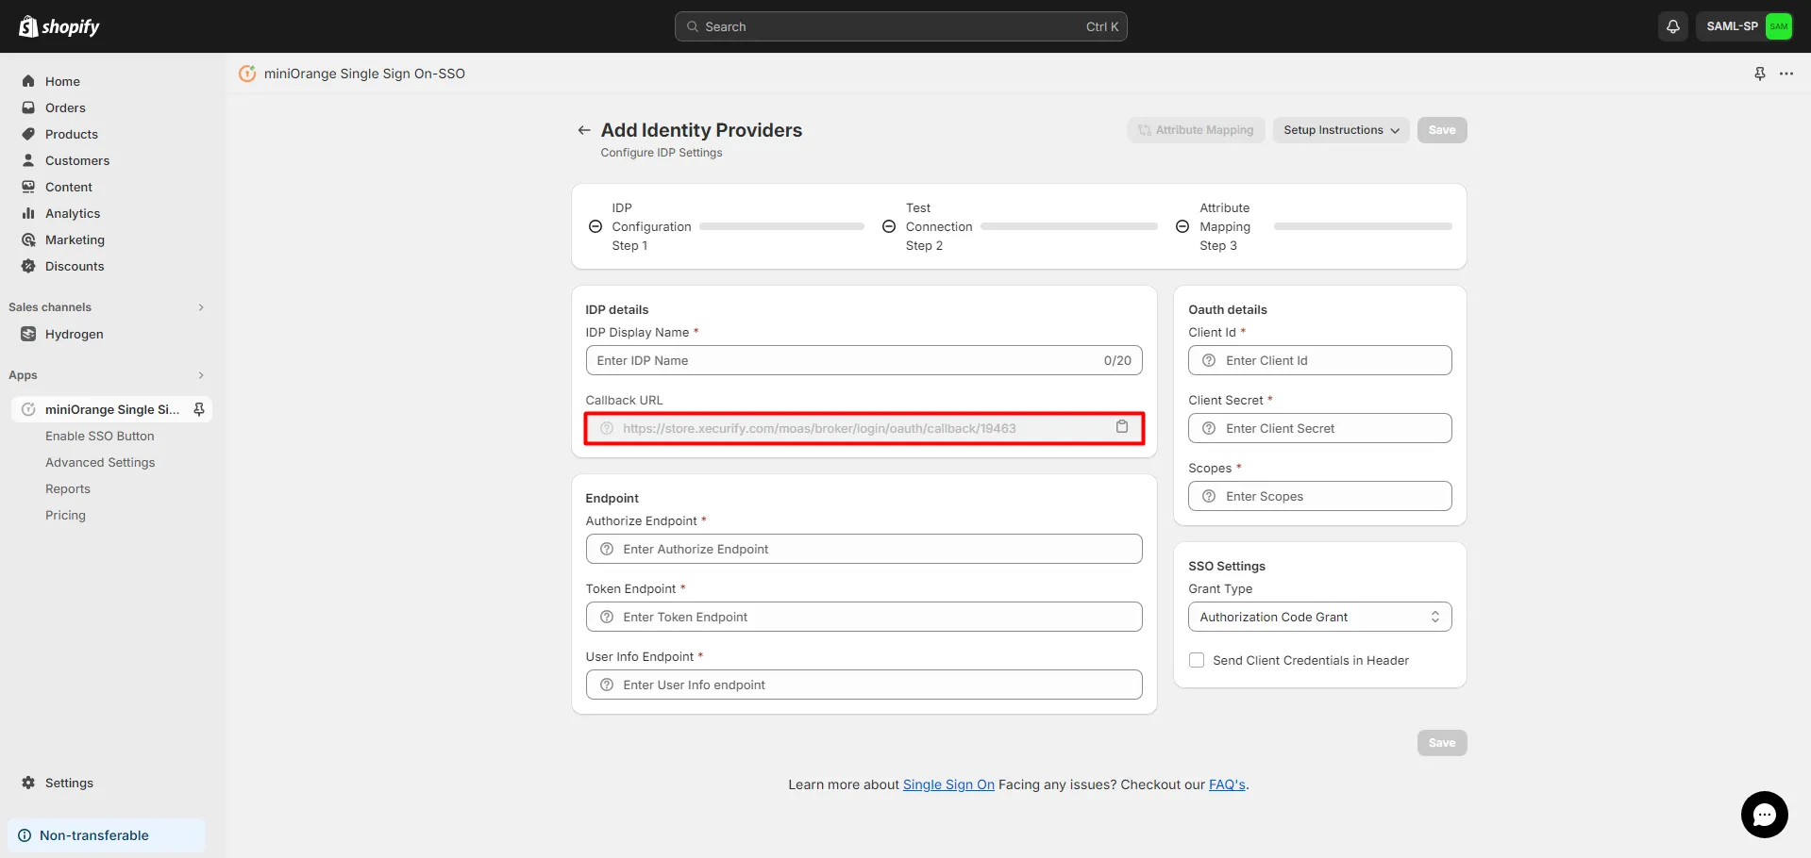Click help icon in Client Secret field

1209,428
